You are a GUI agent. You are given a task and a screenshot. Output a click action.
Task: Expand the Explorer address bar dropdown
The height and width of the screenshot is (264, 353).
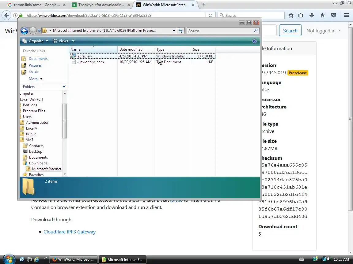click(173, 31)
